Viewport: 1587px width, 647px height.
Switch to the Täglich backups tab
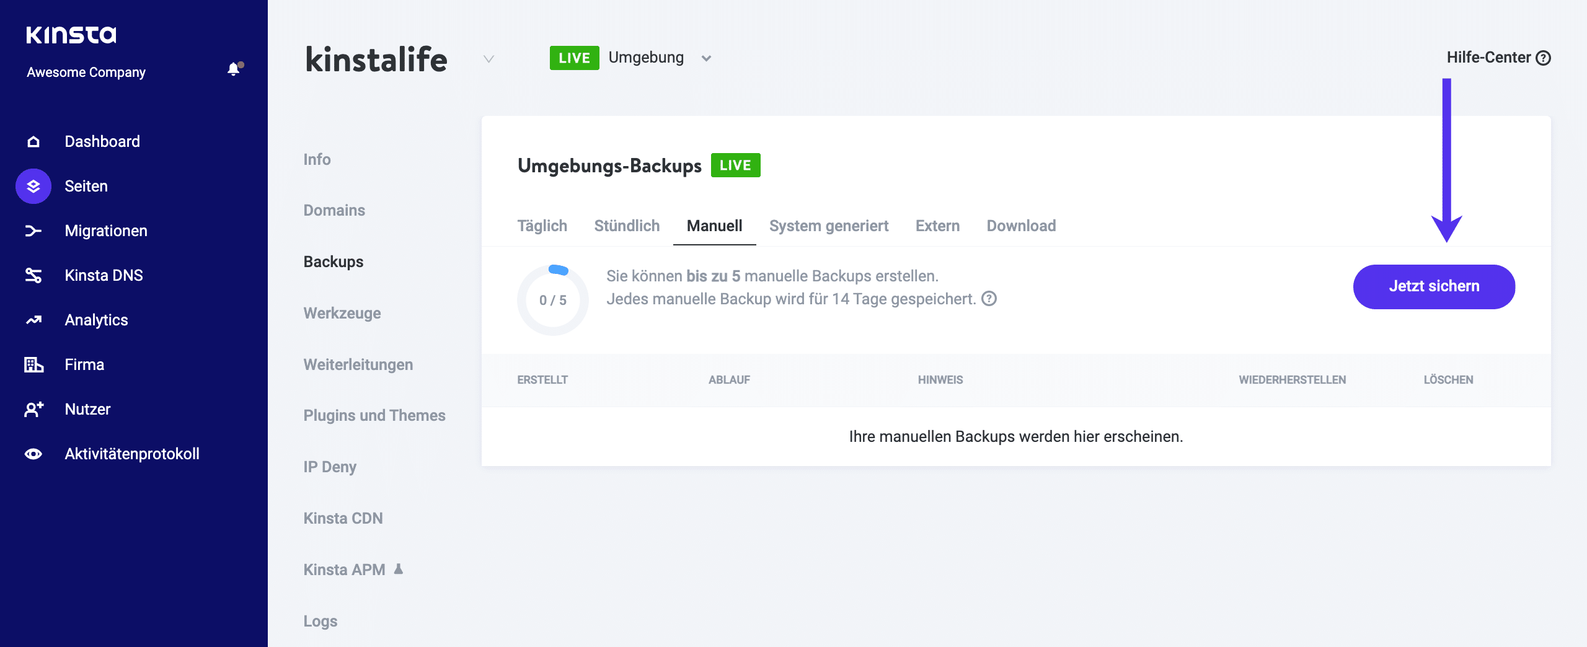tap(542, 226)
